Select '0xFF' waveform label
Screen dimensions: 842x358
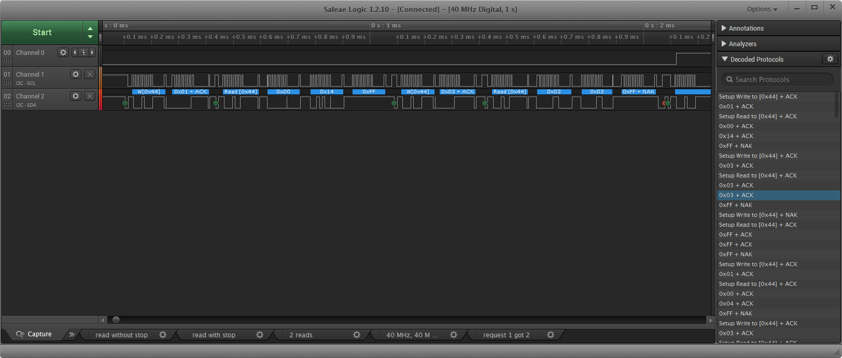pyautogui.click(x=369, y=92)
